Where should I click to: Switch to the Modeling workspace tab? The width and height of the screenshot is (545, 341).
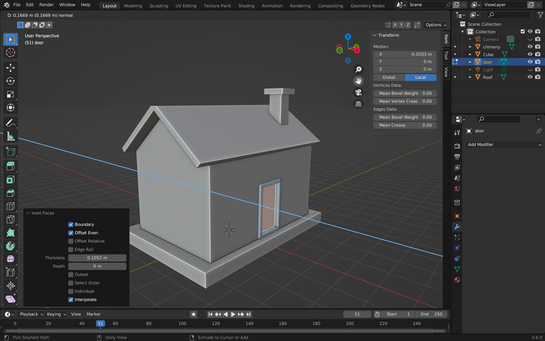pyautogui.click(x=133, y=6)
